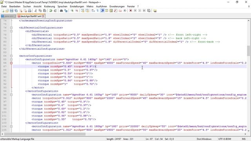Collapse differentialConfigurations fold on line 76
This screenshot has width=251, height=141.
pyautogui.click(x=11, y=28)
